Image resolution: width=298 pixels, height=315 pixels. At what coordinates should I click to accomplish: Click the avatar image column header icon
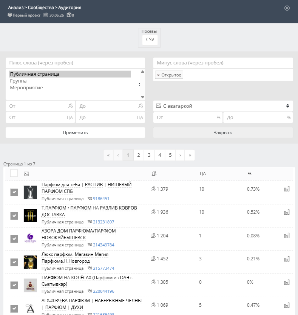26,174
